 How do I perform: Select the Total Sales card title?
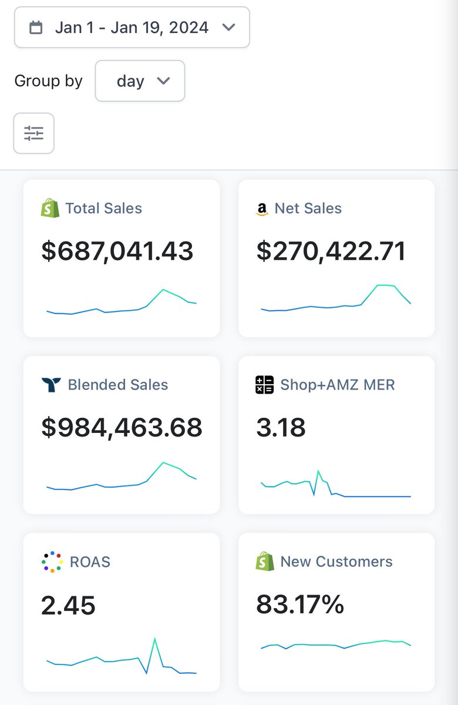[104, 208]
